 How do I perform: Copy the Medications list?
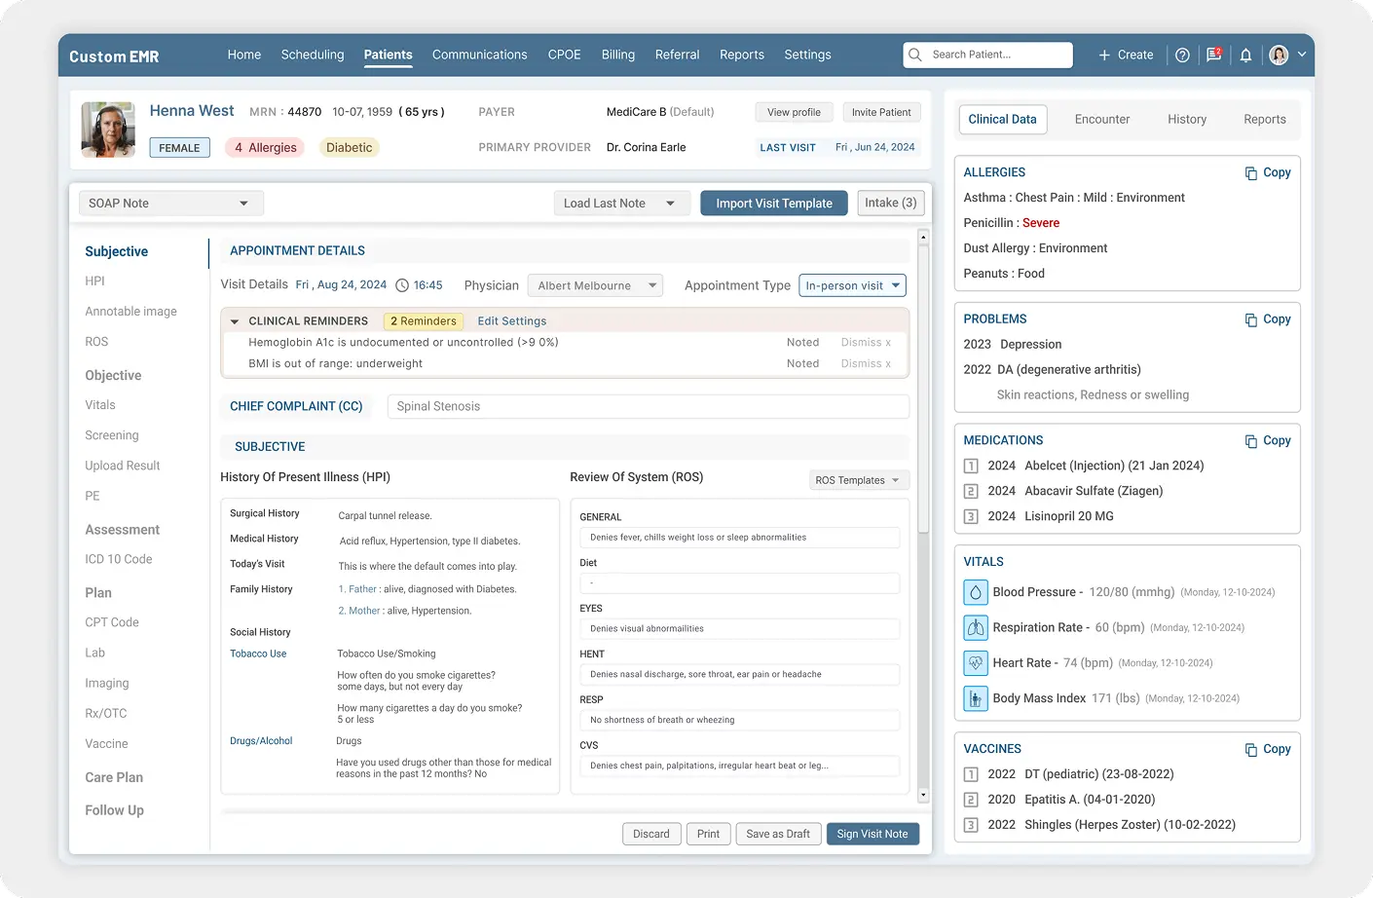click(x=1267, y=440)
